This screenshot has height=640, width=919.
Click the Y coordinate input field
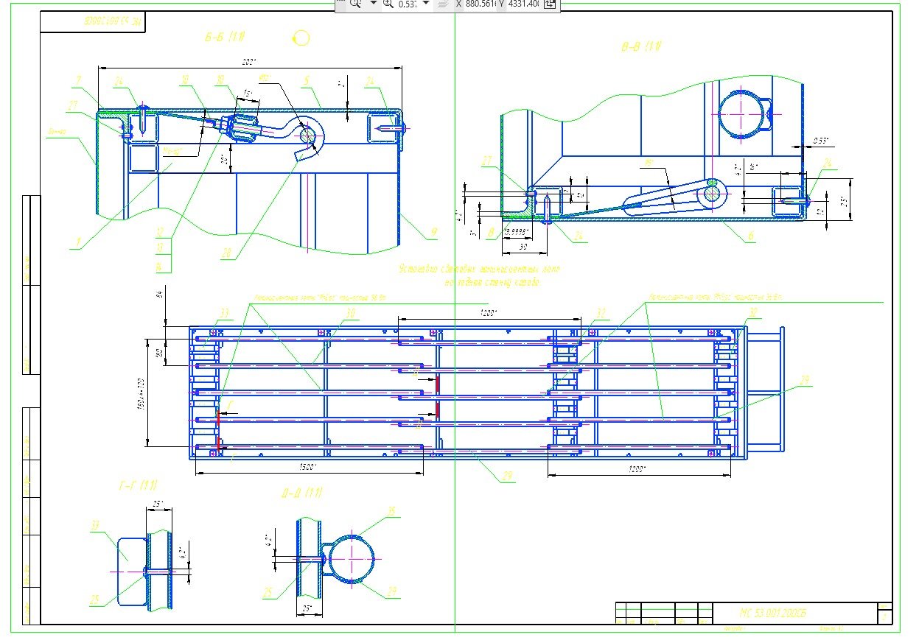[x=523, y=4]
